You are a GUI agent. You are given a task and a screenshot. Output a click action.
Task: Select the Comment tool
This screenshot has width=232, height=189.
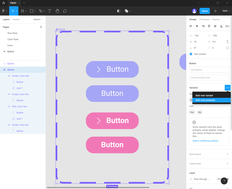point(65,11)
